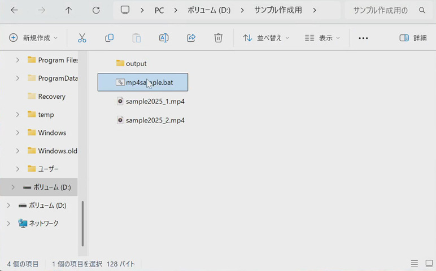Screen dimensions: 436x271
Task: Select the sample2025_1.mp4 file
Action: coord(155,102)
